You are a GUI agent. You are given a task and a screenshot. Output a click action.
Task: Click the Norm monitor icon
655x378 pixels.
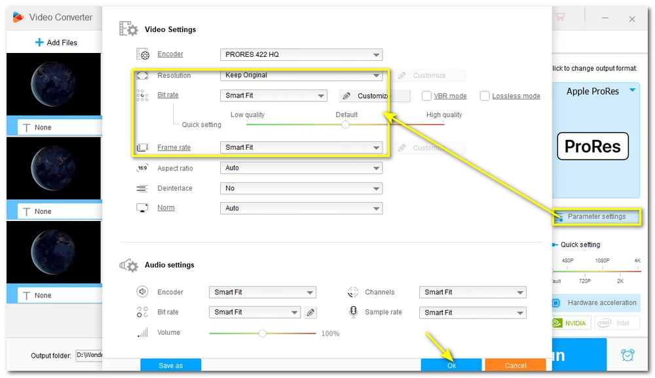(x=142, y=208)
